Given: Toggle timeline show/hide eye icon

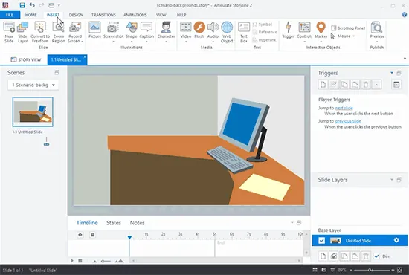Looking at the screenshot, I should point(80,235).
